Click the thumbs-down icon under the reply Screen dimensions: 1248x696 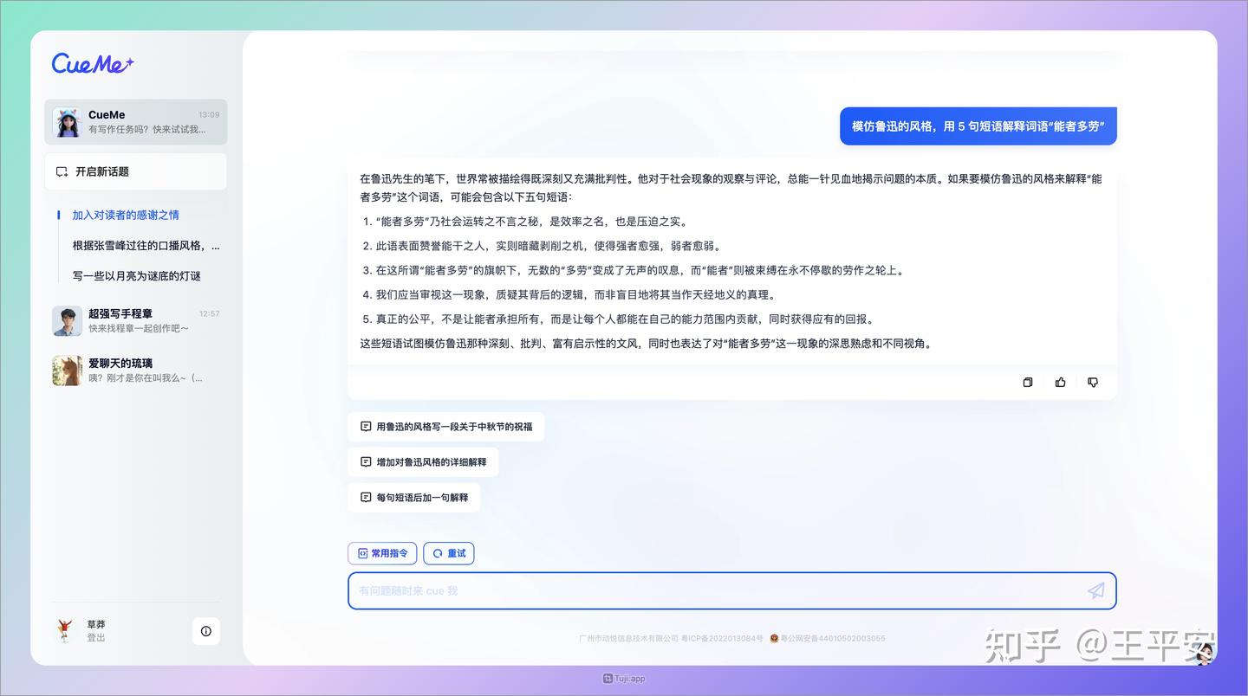[x=1092, y=382]
